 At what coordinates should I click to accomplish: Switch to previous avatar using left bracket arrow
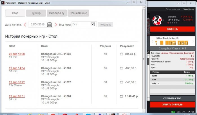(151, 20)
